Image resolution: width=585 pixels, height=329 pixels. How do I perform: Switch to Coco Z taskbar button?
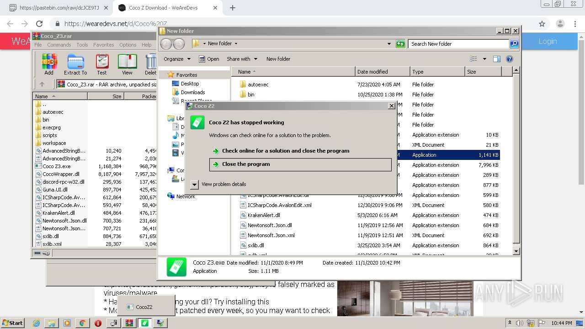tap(144, 323)
